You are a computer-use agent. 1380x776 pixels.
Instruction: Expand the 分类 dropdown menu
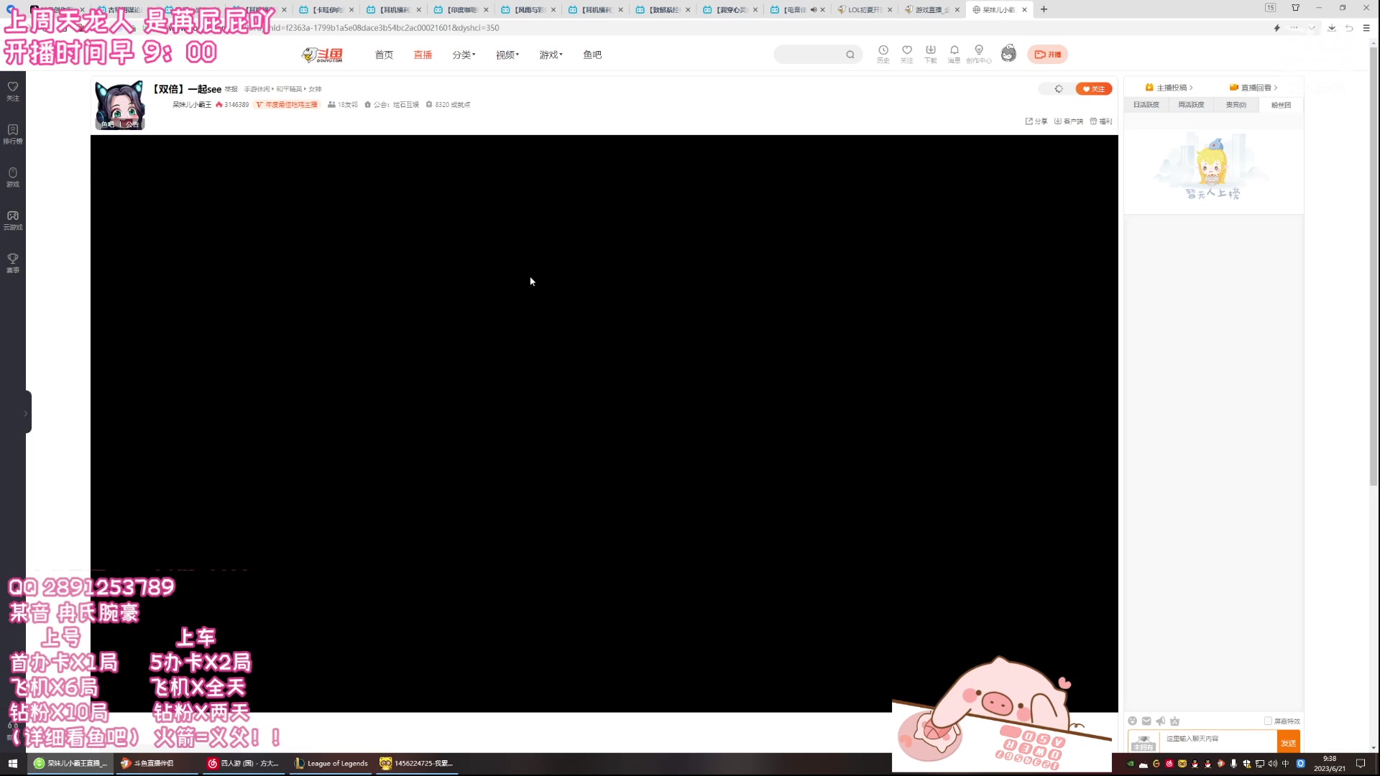pyautogui.click(x=464, y=55)
